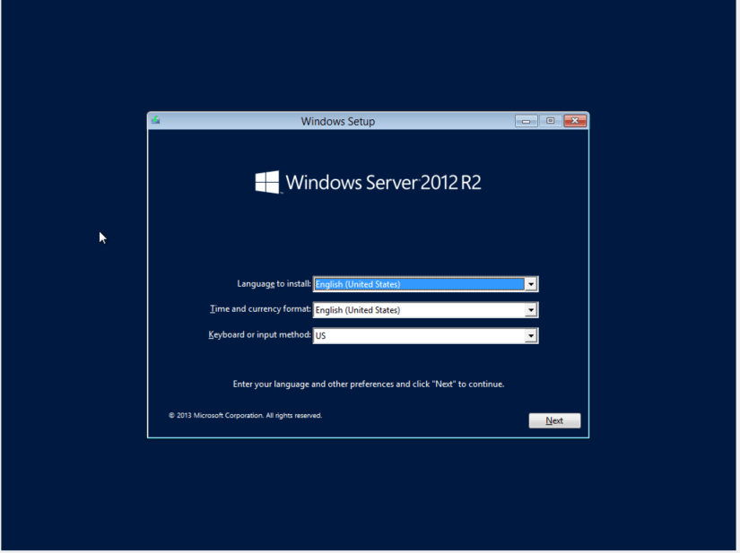Click the 'Language to install' label
The height and width of the screenshot is (553, 740).
[274, 283]
